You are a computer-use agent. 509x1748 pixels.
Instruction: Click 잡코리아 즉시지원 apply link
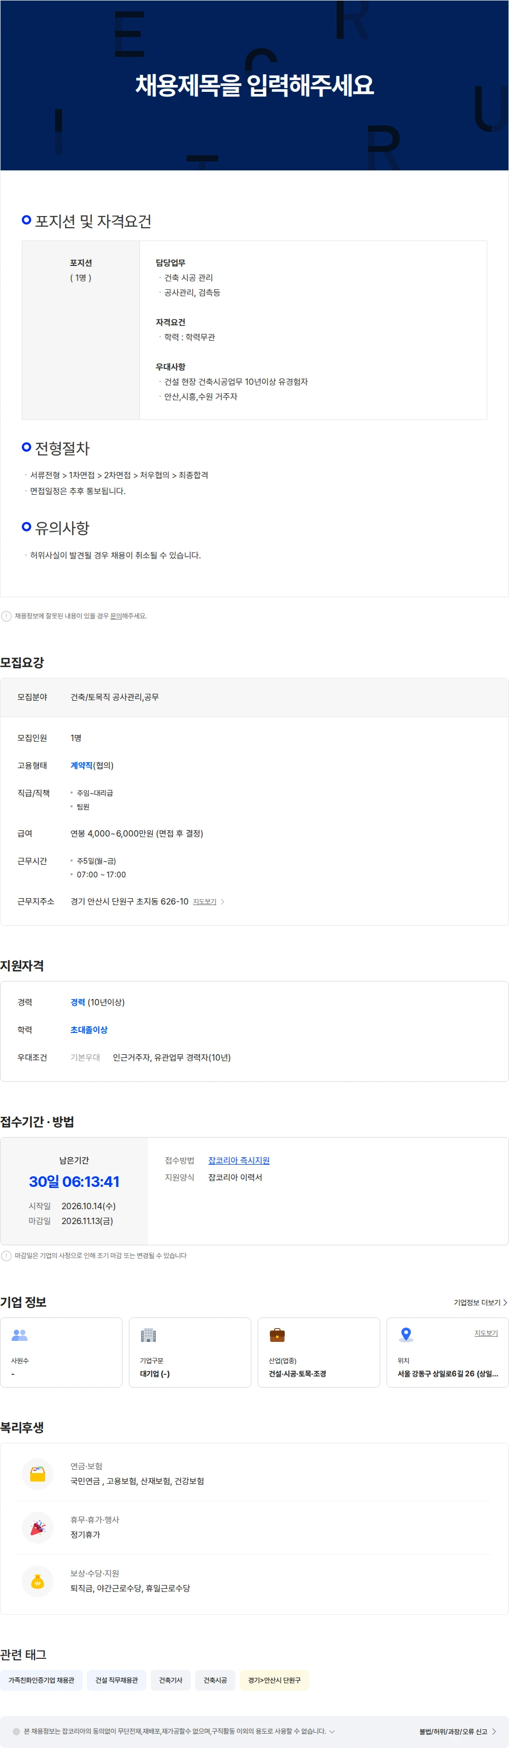click(x=239, y=1160)
